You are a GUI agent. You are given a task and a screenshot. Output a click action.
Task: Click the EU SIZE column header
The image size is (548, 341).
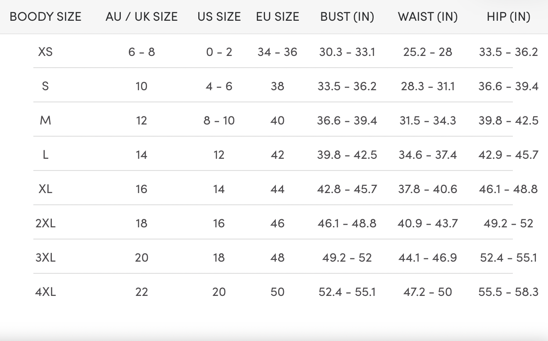tap(278, 17)
